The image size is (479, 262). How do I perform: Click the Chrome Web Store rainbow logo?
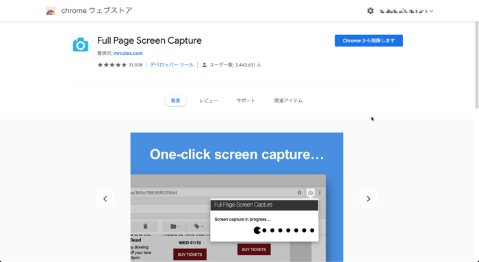51,11
